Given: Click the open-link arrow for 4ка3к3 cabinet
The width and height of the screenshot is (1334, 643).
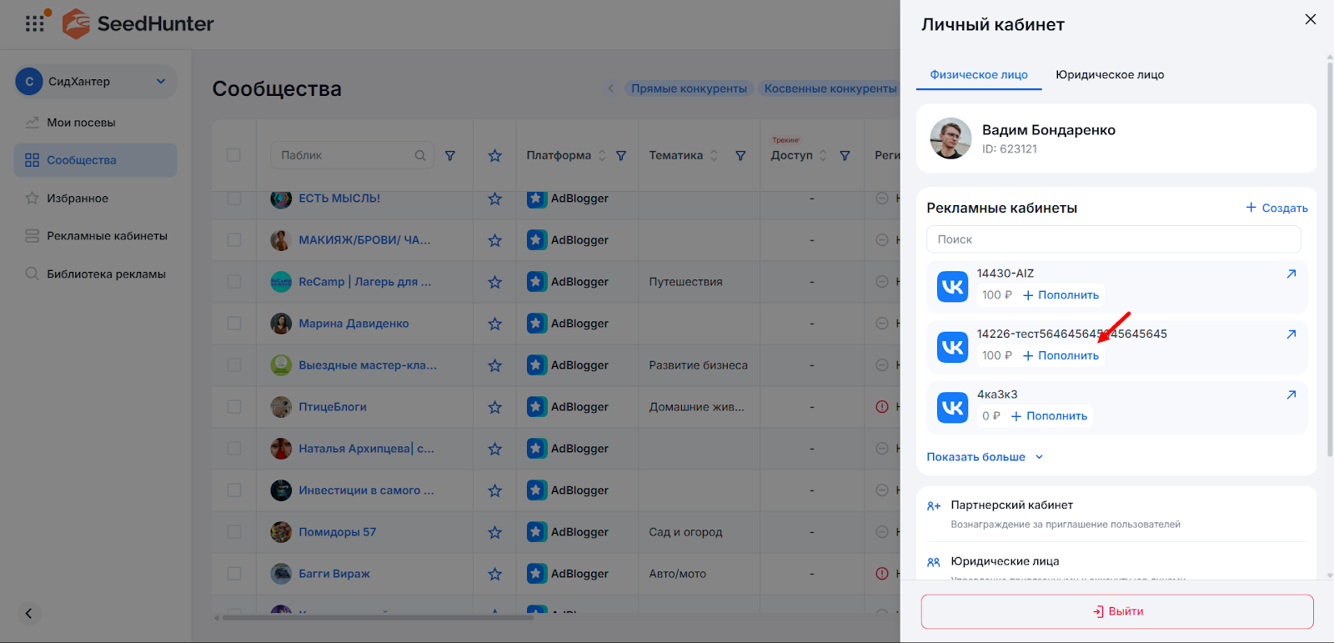Looking at the screenshot, I should 1291,394.
